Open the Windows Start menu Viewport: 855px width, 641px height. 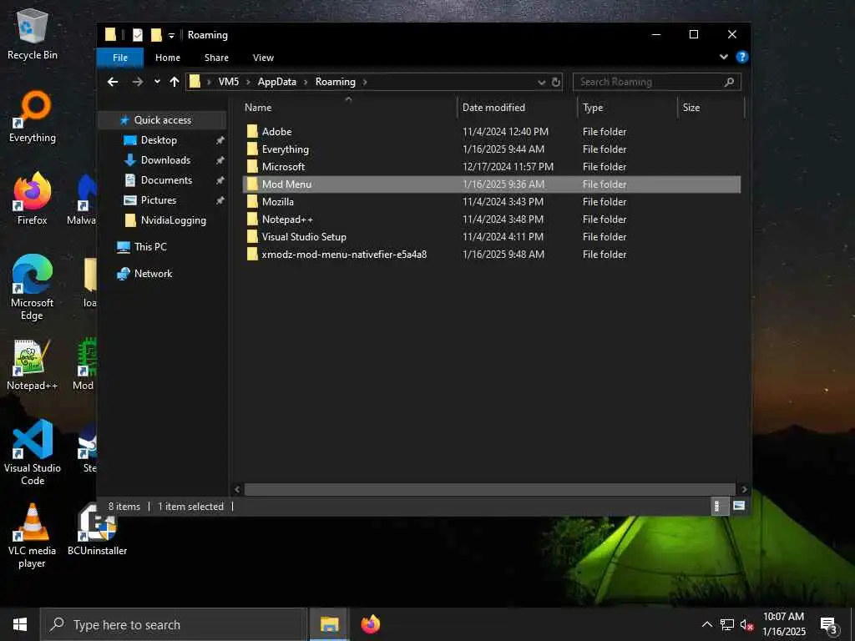tap(20, 624)
